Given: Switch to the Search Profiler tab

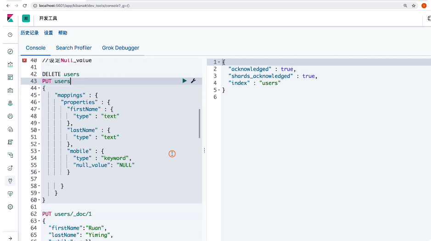Looking at the screenshot, I should [x=73, y=48].
